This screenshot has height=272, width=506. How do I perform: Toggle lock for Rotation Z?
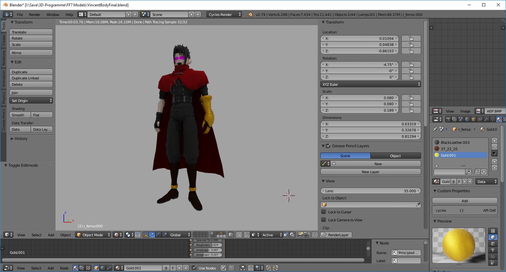click(411, 77)
